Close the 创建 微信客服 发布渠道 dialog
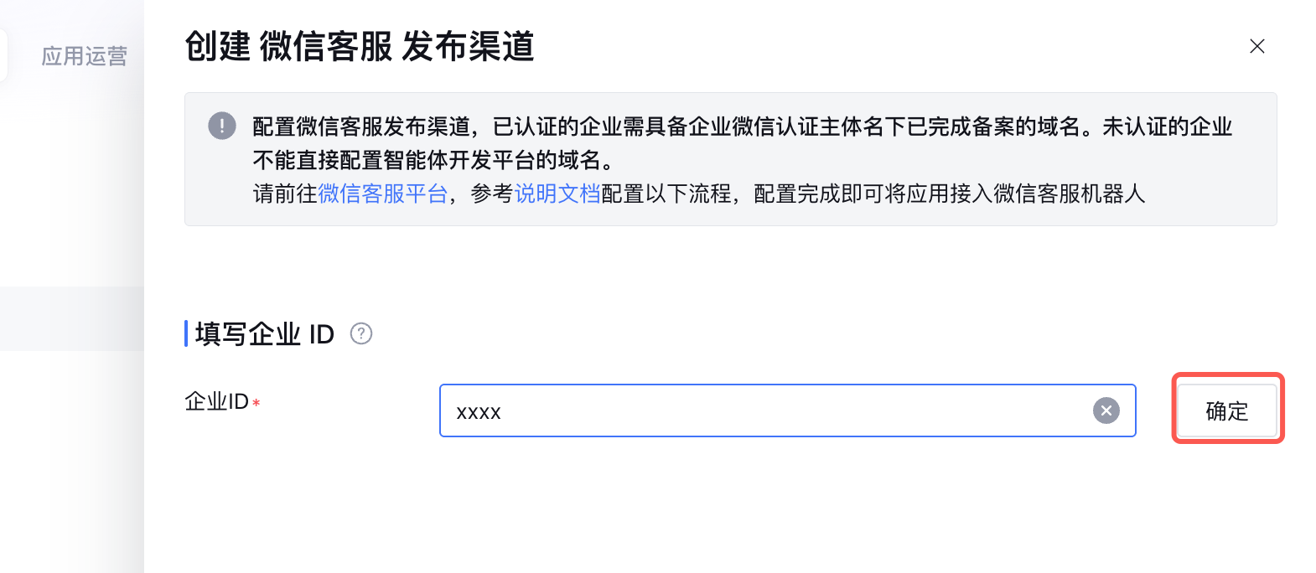Image resolution: width=1316 pixels, height=573 pixels. 1256,46
